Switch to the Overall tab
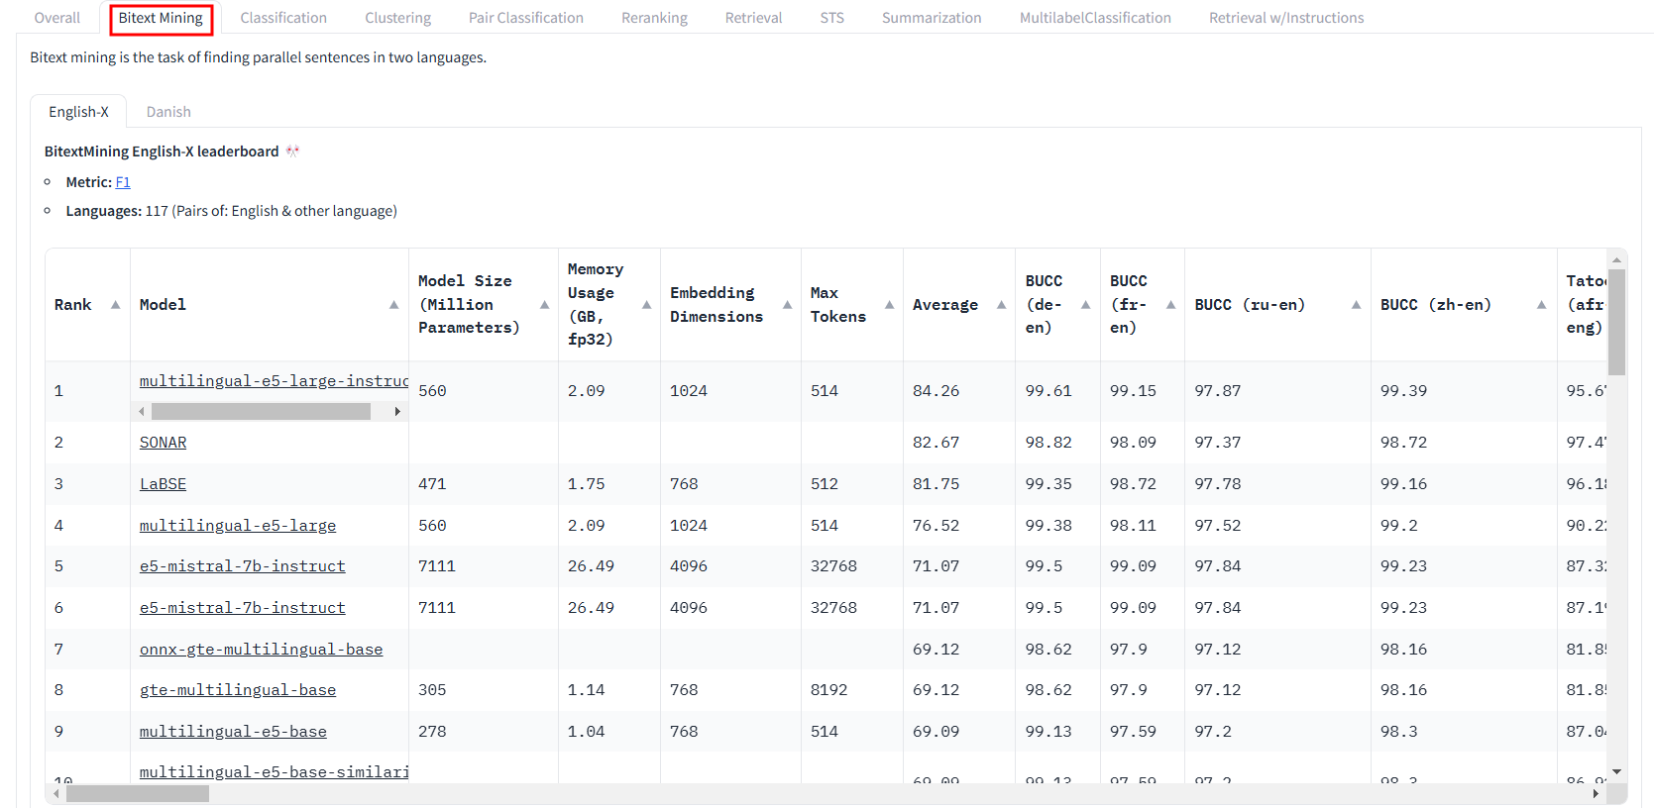Screen dimensions: 1654x808 (x=57, y=18)
